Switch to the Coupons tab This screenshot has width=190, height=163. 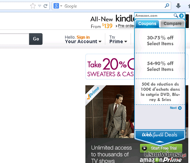[x=147, y=24]
